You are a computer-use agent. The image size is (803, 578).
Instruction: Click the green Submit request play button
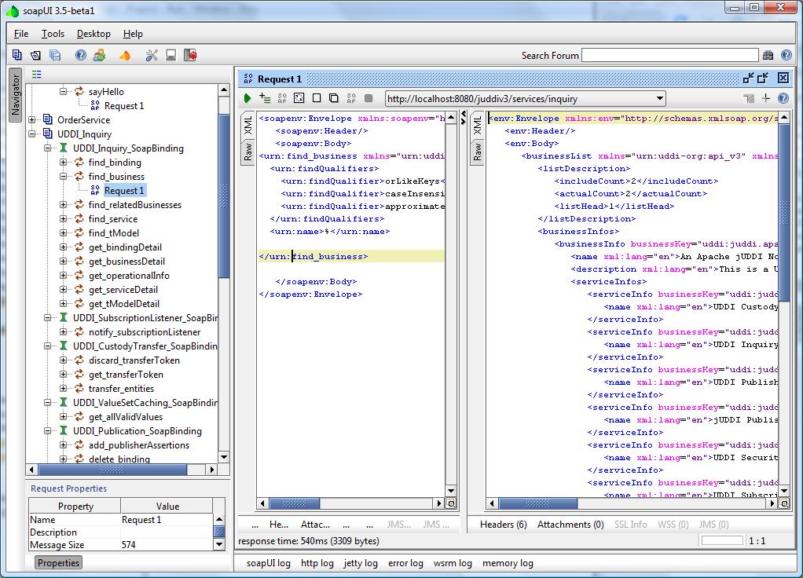(247, 98)
